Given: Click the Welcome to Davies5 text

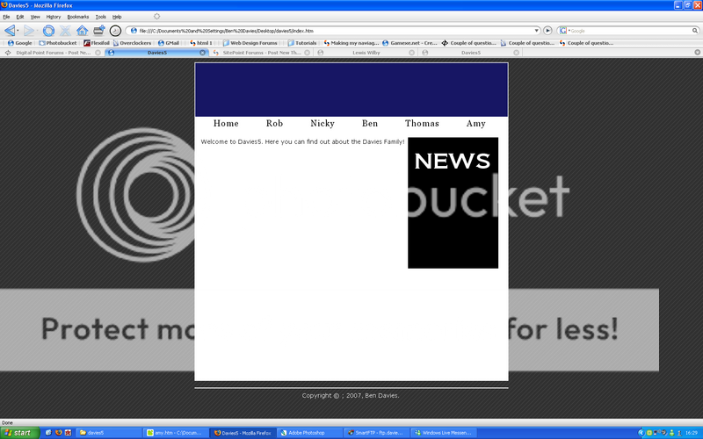Looking at the screenshot, I should tap(302, 141).
